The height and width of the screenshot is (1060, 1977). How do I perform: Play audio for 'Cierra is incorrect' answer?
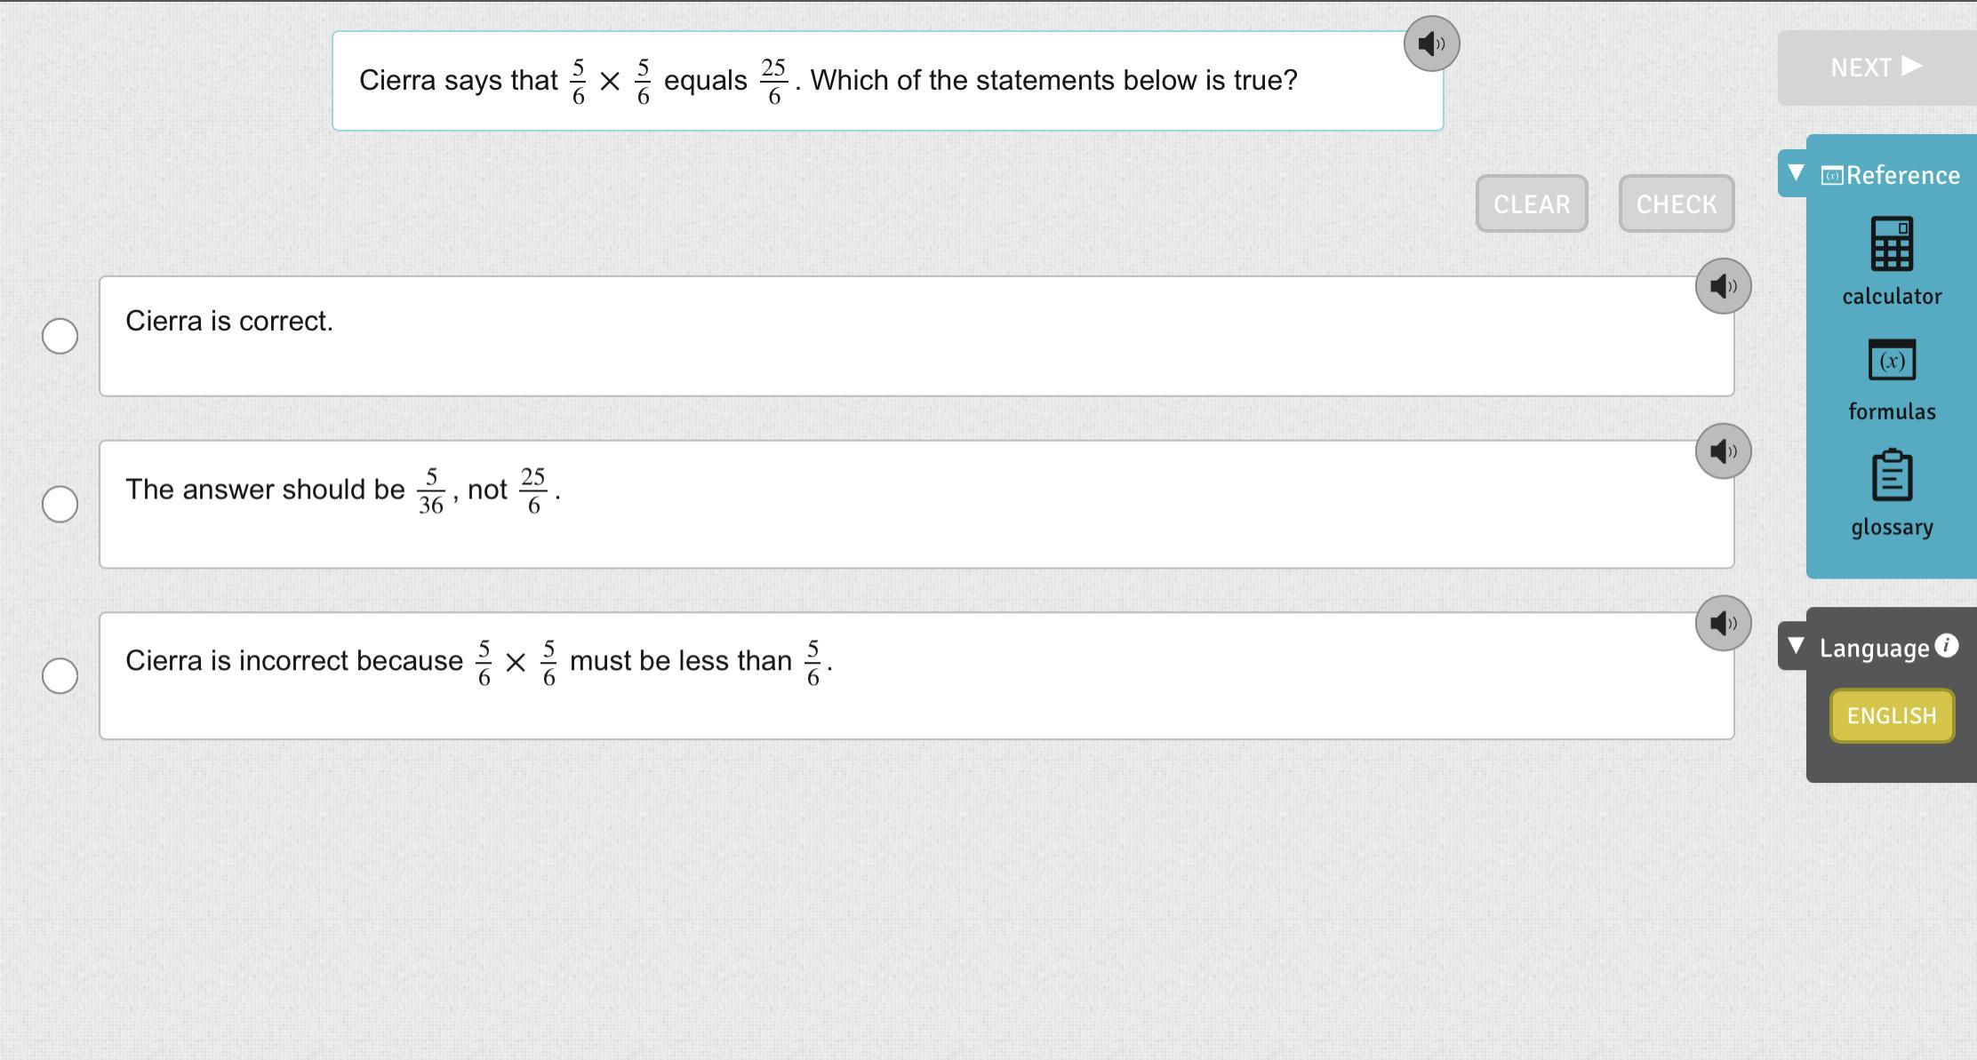pos(1723,623)
